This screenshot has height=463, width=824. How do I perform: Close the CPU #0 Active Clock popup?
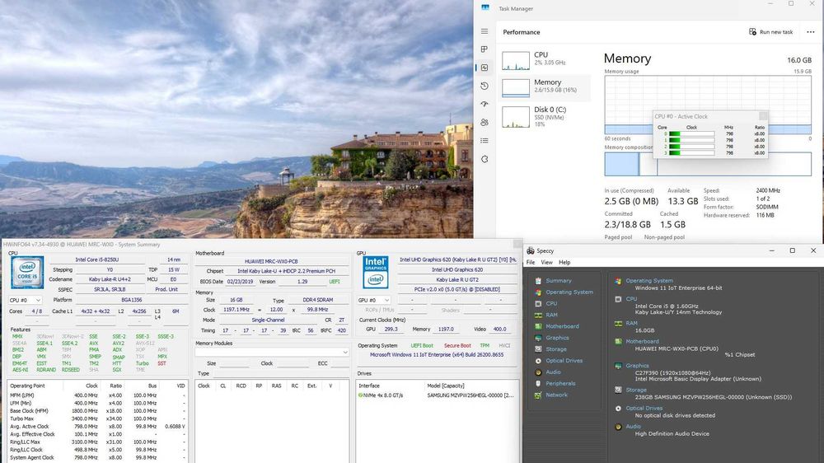763,116
